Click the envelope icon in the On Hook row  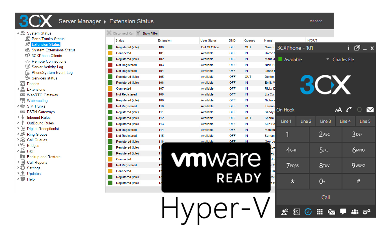tap(370, 110)
